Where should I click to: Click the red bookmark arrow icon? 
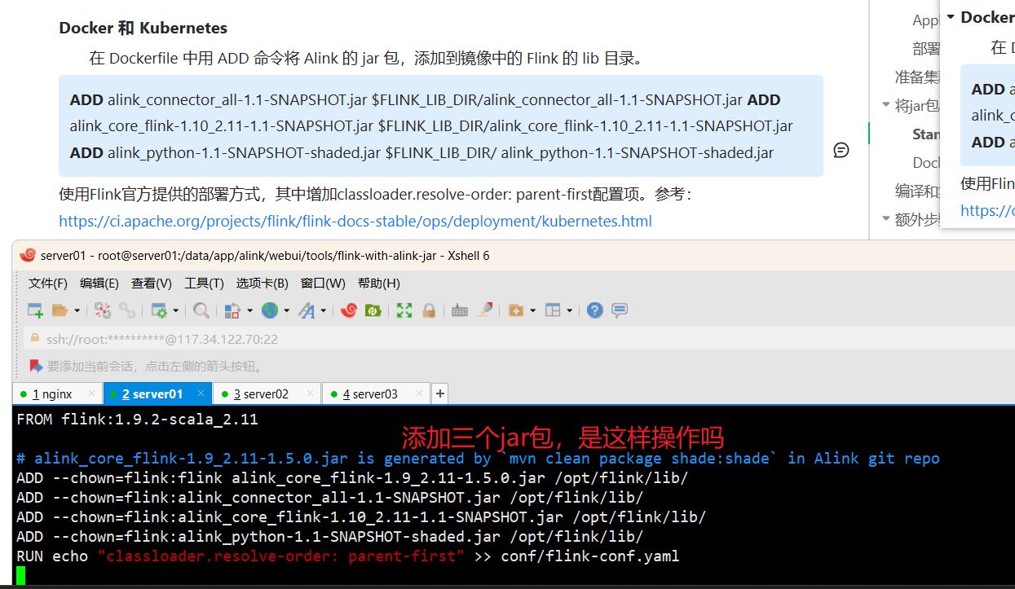click(36, 366)
